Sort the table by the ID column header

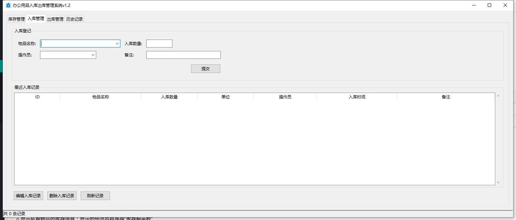(x=37, y=97)
